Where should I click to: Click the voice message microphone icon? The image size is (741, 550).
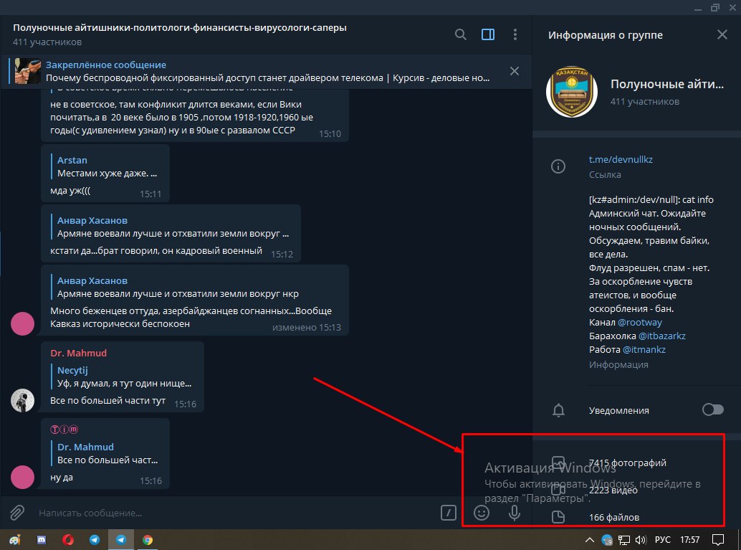pos(514,513)
